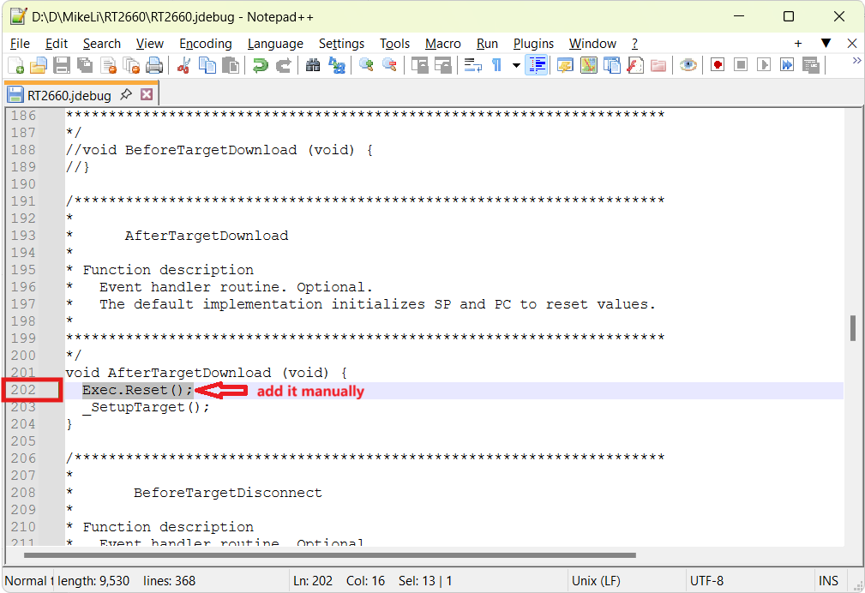The width and height of the screenshot is (865, 593).
Task: Click the UTF-8 encoding in status bar
Action: click(x=706, y=581)
